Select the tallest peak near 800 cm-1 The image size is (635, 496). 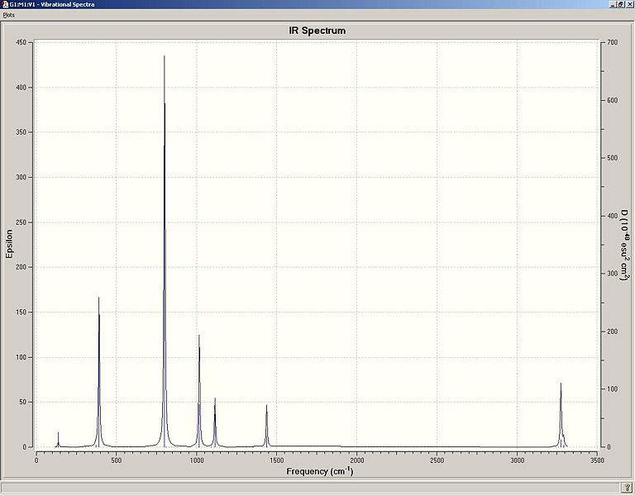click(x=165, y=251)
